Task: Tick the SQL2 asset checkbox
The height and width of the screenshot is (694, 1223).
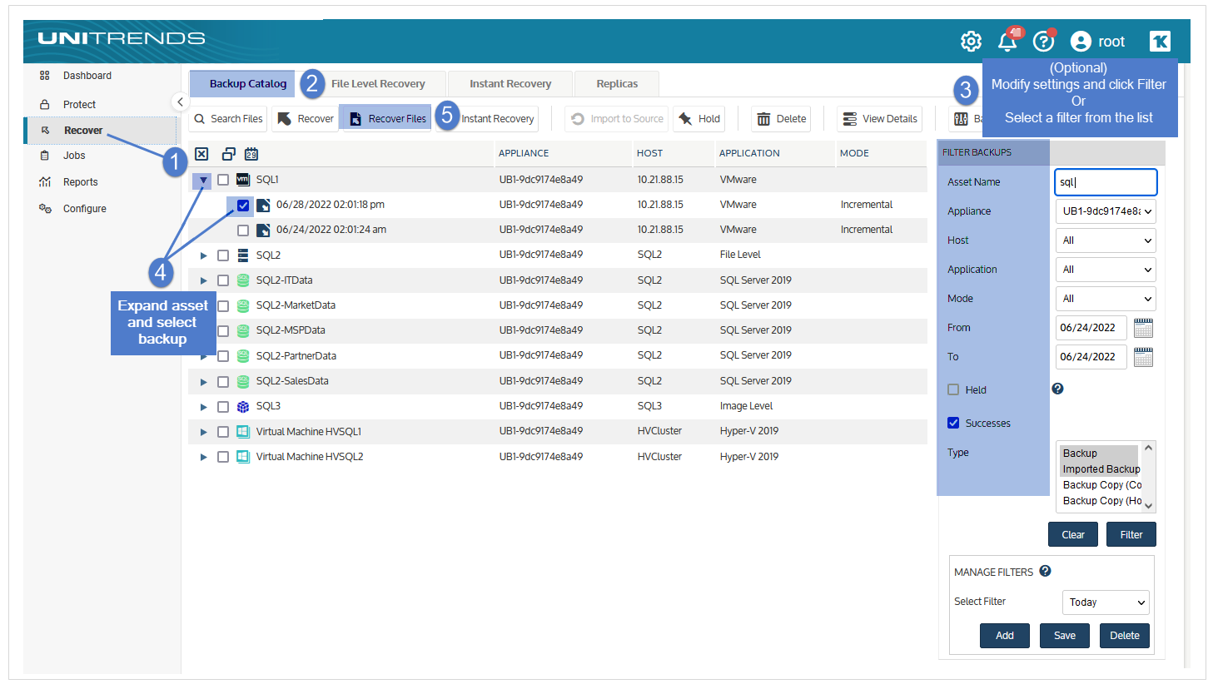Action: (223, 255)
